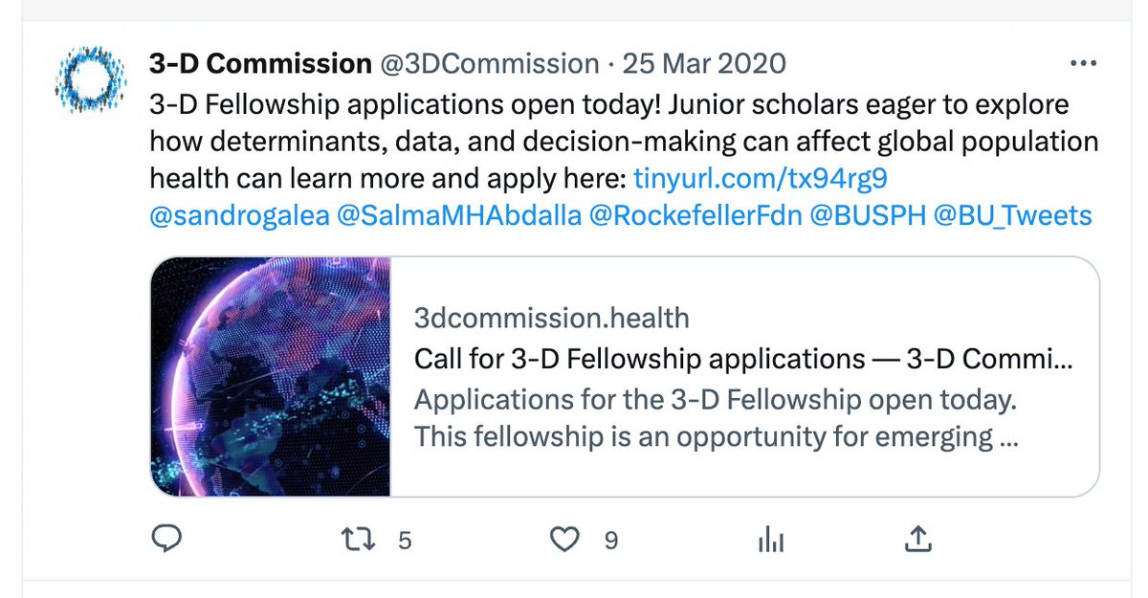Click the globe link preview thumbnail

(x=271, y=376)
